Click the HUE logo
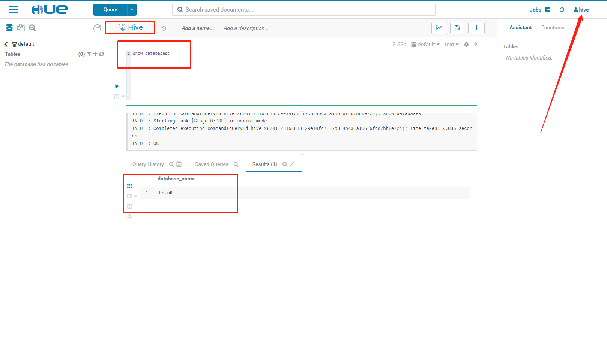607x340 pixels. point(50,10)
